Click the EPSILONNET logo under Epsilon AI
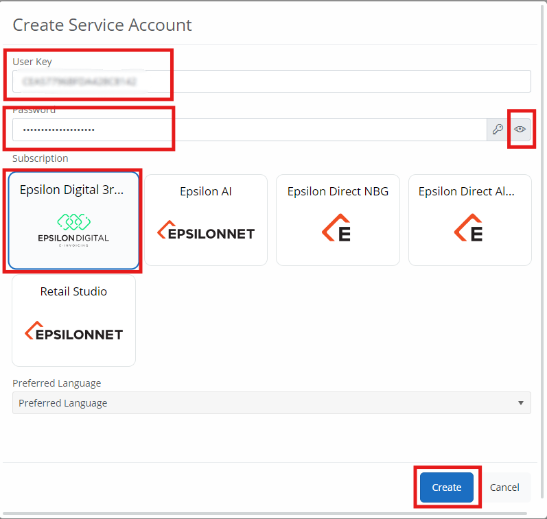Screen dimensions: 547x519 206,233
